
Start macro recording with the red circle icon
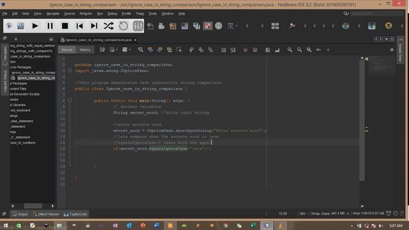(x=245, y=50)
